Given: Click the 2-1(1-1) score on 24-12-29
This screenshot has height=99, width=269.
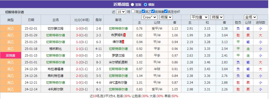Looking at the screenshot, I should [82, 69].
